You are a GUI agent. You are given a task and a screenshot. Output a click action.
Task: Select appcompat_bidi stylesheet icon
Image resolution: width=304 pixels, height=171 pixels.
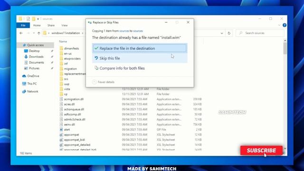[x=61, y=140]
